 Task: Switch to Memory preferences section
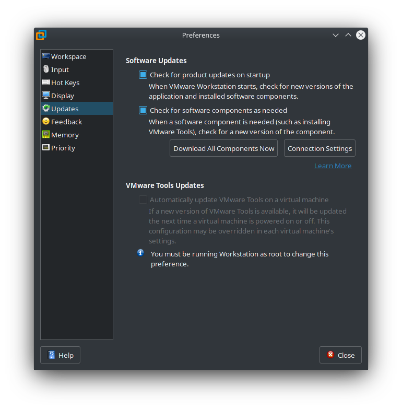65,135
